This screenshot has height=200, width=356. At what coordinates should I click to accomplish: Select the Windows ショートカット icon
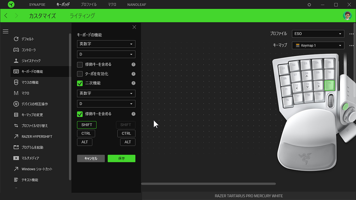click(x=16, y=169)
